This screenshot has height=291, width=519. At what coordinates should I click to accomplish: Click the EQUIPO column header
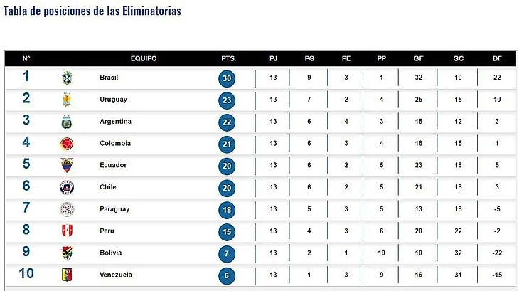pos(144,58)
